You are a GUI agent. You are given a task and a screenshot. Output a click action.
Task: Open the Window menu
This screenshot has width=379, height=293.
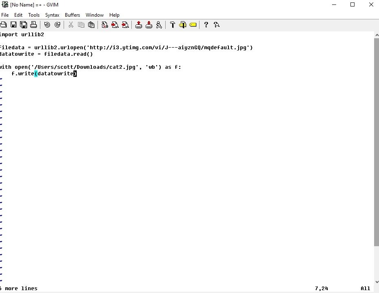pos(95,15)
